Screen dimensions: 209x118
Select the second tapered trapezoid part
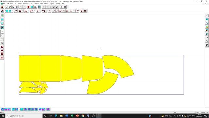(92, 69)
